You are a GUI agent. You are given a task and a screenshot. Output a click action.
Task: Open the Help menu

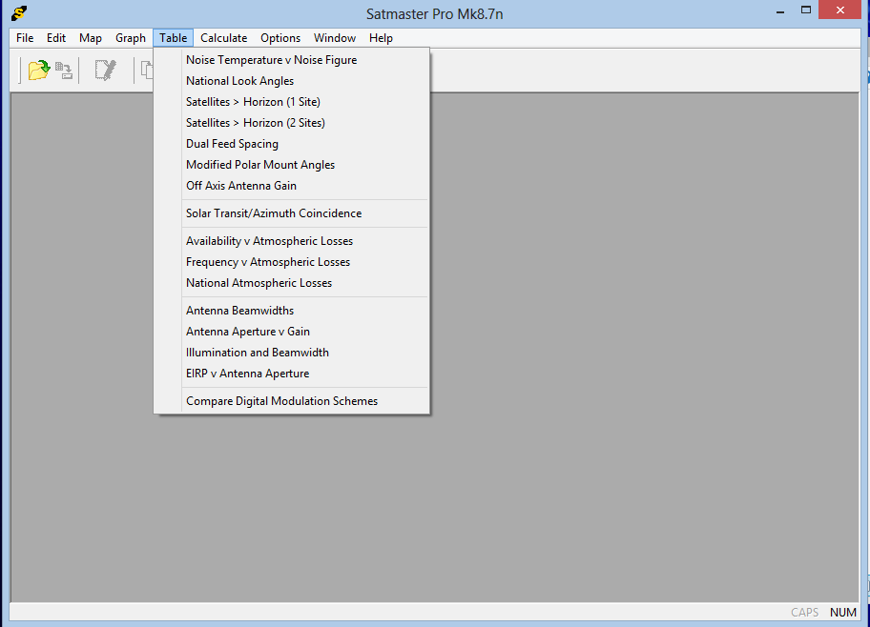point(381,38)
